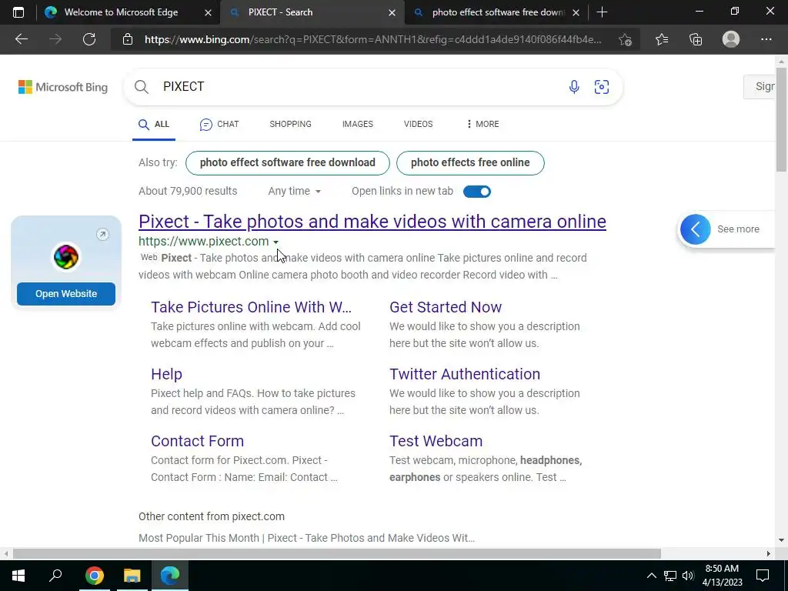
Task: View site information lock icon
Action: click(128, 39)
